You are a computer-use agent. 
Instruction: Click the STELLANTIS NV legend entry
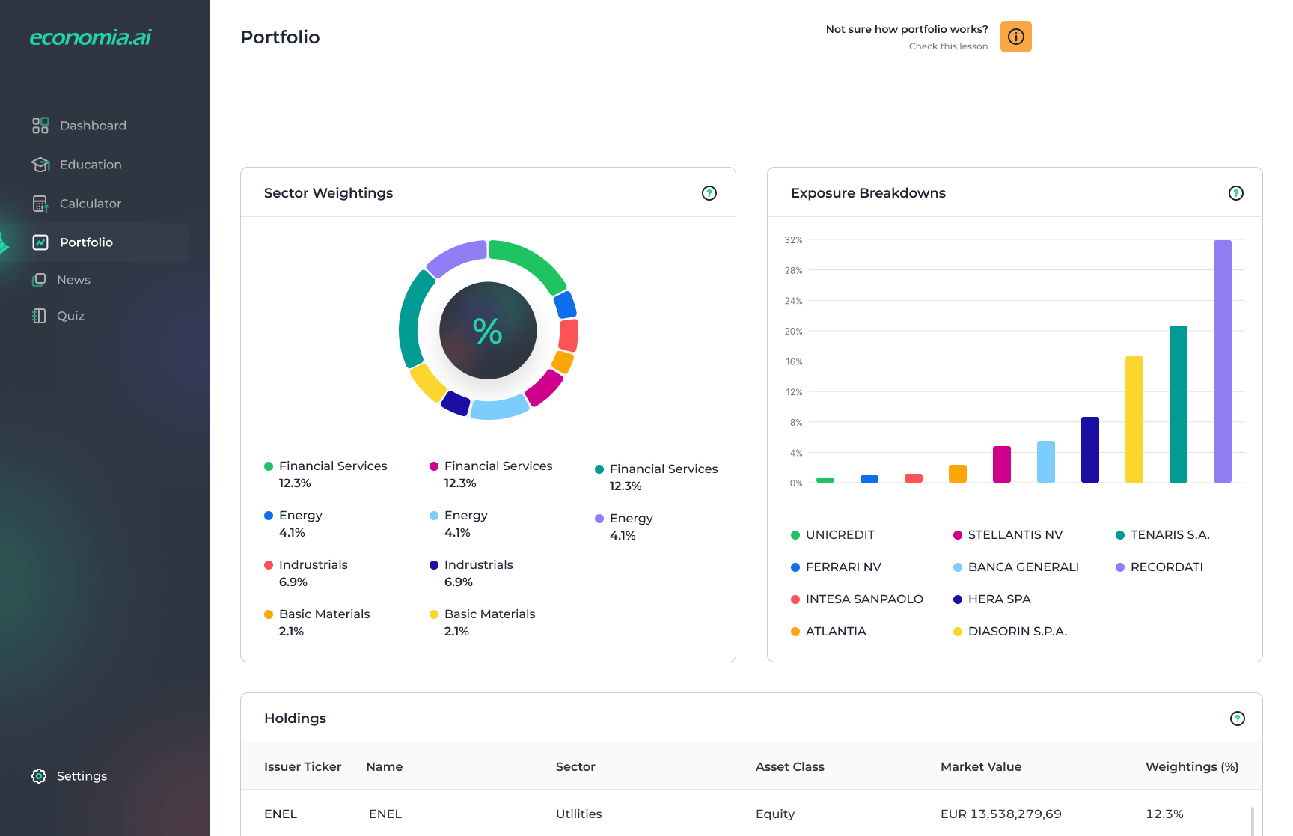click(x=1008, y=535)
